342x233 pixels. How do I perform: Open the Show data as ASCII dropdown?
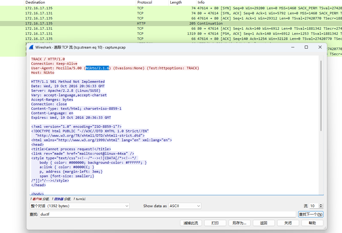(x=185, y=206)
